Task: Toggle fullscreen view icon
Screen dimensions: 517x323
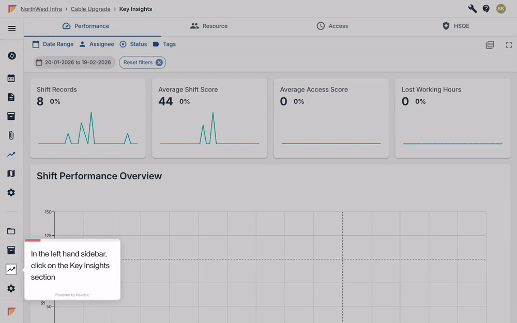Action: coord(509,45)
